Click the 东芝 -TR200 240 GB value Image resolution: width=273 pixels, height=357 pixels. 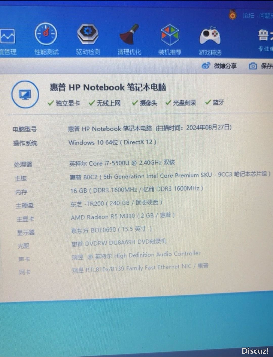tap(116, 203)
